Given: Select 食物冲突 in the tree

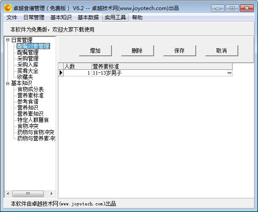Looking at the screenshot, I should 28,126.
